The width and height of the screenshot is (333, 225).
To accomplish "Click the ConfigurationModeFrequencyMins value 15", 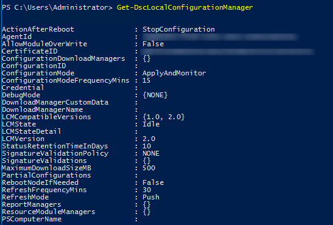I will pos(146,80).
